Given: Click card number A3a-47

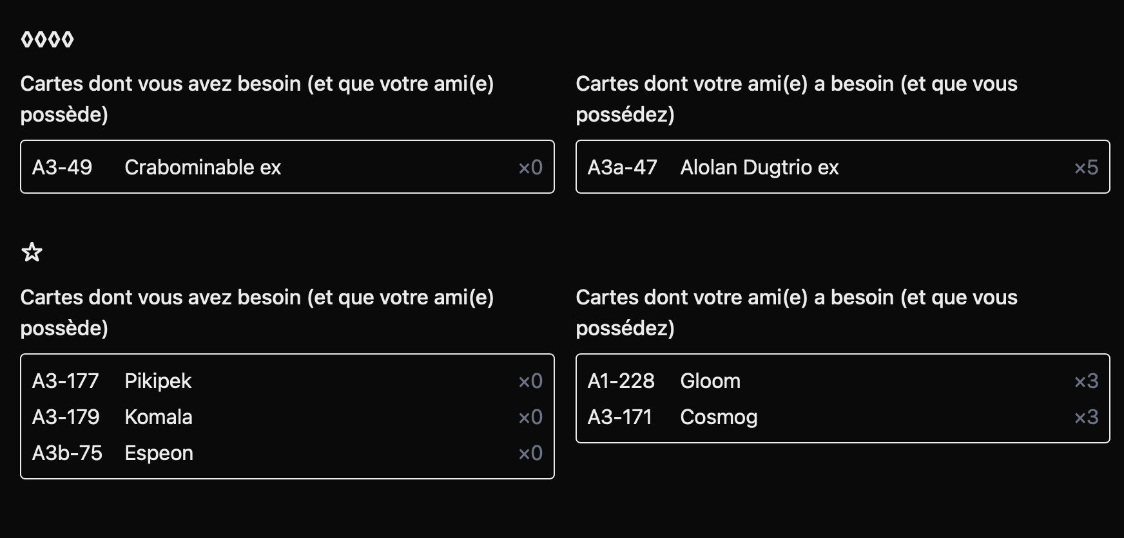Looking at the screenshot, I should pos(623,167).
